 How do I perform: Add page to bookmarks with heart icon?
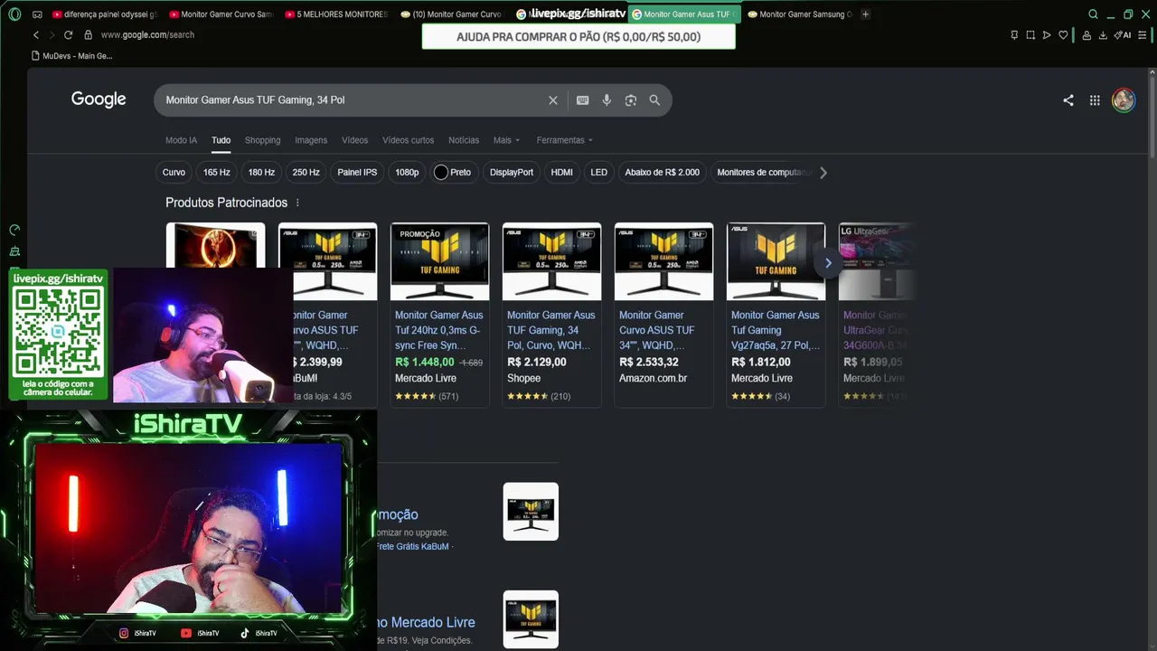[1063, 35]
